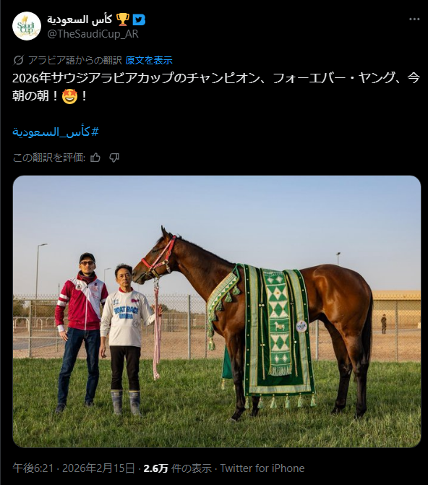Click the アラビア語からの翻訳 label

click(x=75, y=60)
